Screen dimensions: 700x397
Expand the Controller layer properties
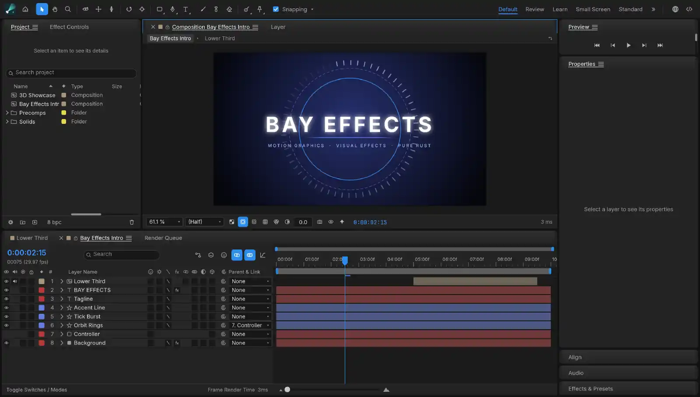pyautogui.click(x=62, y=334)
